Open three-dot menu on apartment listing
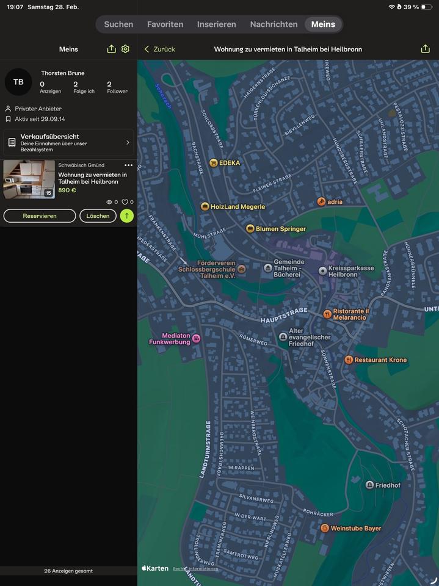 click(x=128, y=165)
